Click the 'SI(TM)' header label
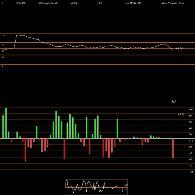195x195 pixels. click(x=74, y=3)
